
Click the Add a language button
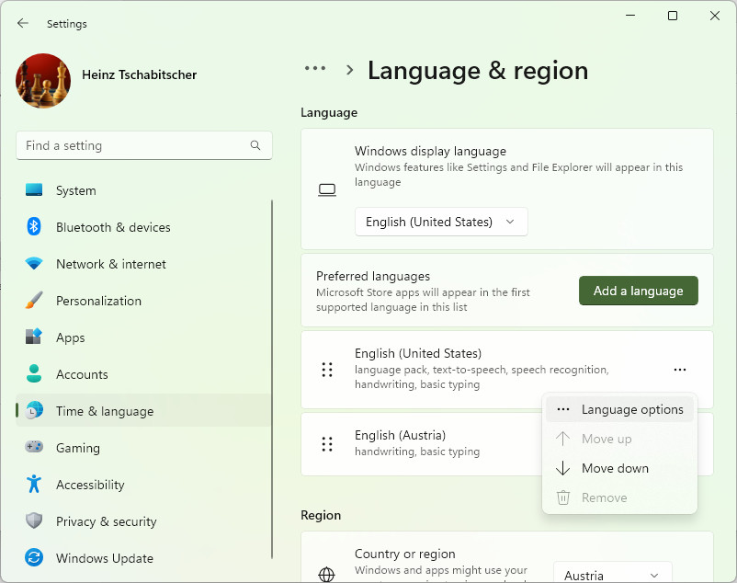[x=639, y=291]
